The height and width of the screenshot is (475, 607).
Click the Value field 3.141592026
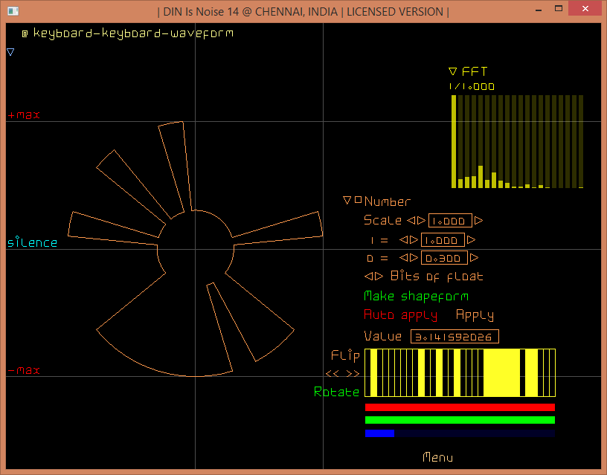(x=455, y=337)
